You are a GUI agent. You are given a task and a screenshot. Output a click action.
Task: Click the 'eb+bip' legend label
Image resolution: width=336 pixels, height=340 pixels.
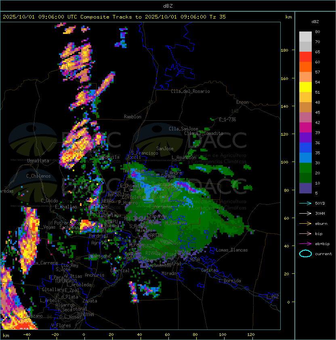tap(322, 244)
